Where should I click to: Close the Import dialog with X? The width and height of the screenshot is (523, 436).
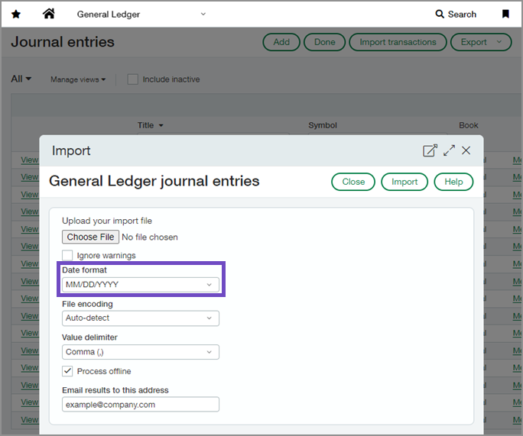(x=466, y=150)
